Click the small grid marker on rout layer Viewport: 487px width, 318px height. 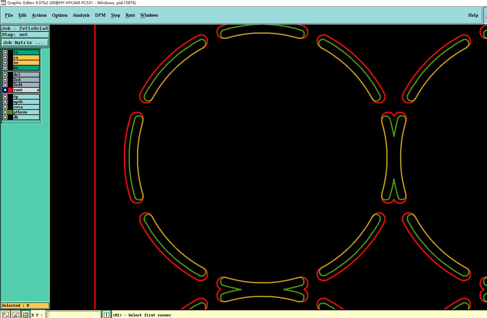[38, 90]
